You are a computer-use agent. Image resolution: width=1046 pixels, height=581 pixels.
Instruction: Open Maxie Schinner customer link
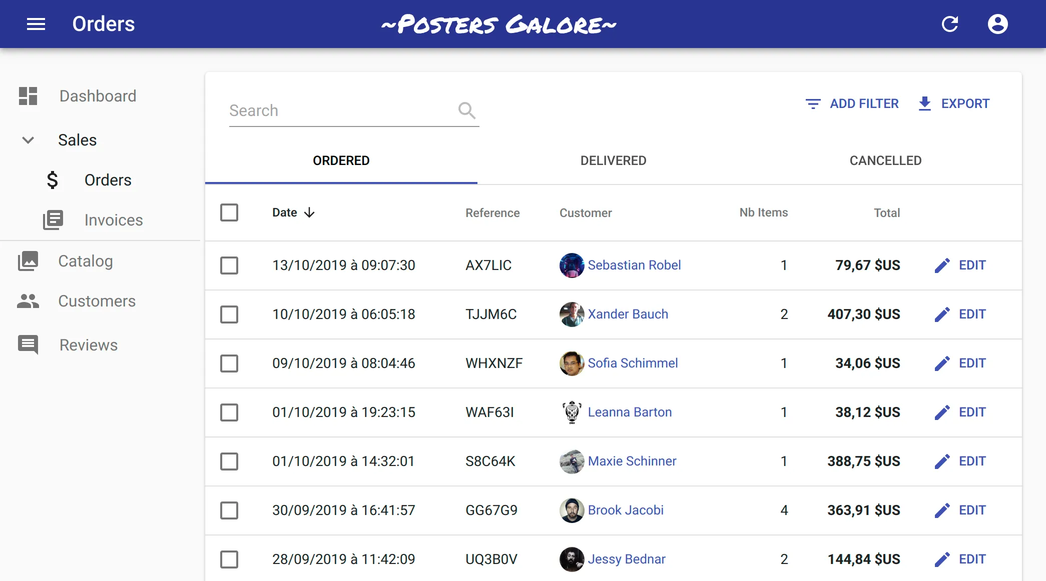pos(632,461)
